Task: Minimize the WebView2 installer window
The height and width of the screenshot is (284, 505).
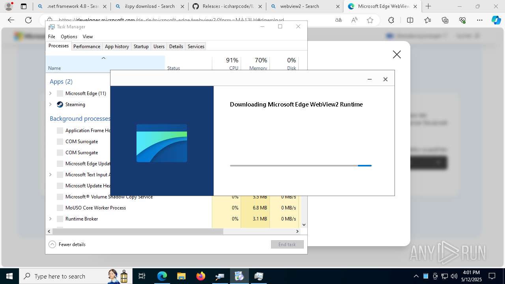Action: coord(370,79)
